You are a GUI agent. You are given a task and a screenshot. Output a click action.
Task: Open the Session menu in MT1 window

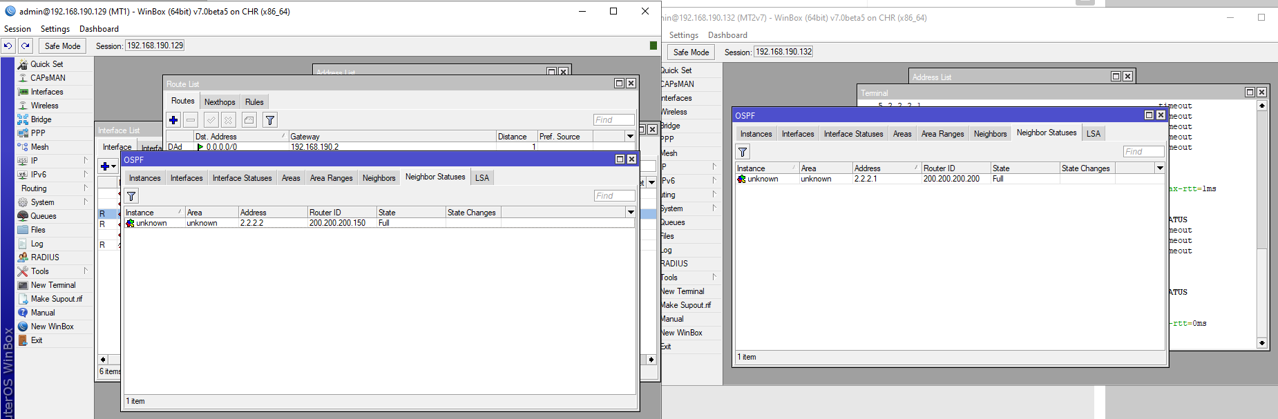[17, 29]
